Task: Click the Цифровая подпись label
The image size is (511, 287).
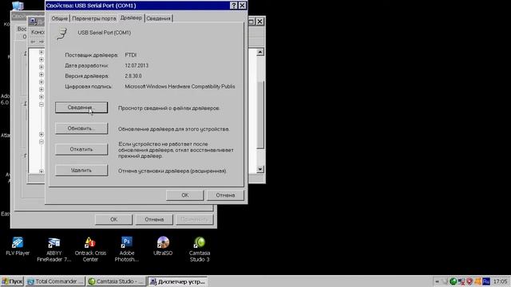Action: click(89, 86)
